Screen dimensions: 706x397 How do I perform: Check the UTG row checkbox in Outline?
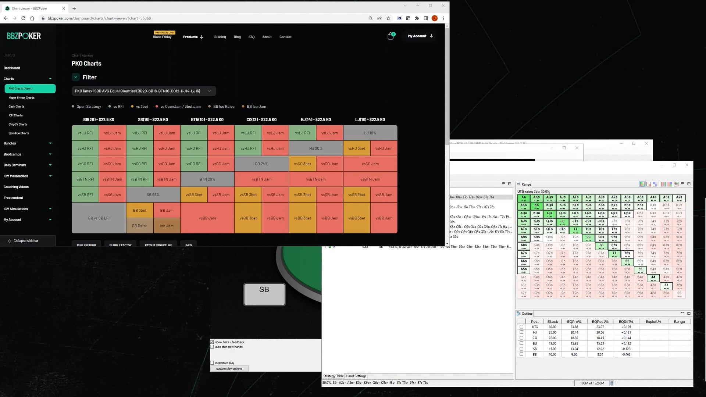pos(521,326)
